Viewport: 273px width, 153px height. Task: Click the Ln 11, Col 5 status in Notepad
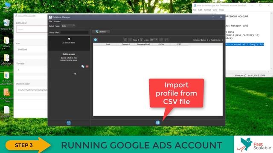(254, 76)
